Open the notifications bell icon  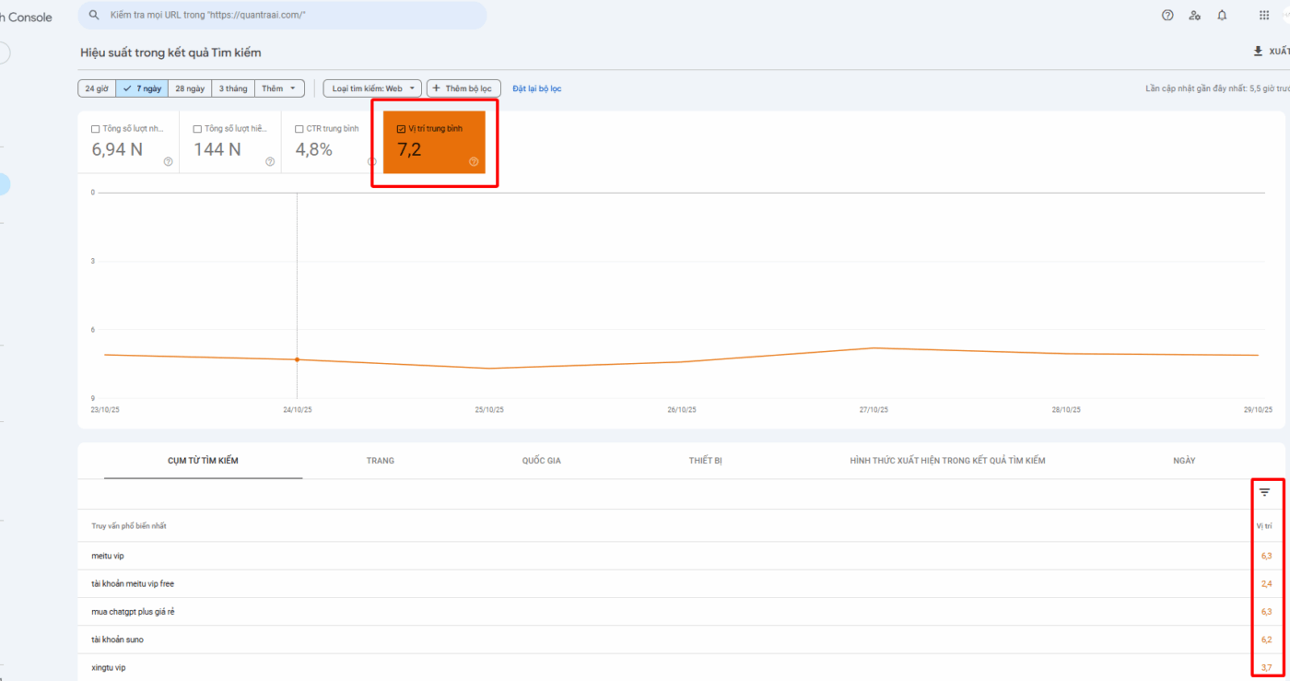point(1222,16)
